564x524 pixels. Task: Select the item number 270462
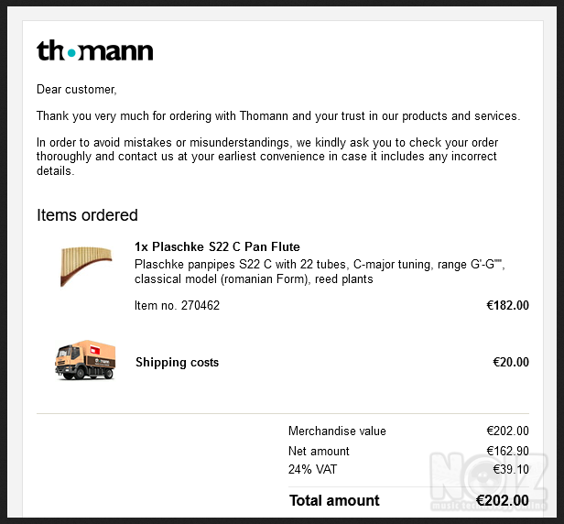(x=177, y=305)
